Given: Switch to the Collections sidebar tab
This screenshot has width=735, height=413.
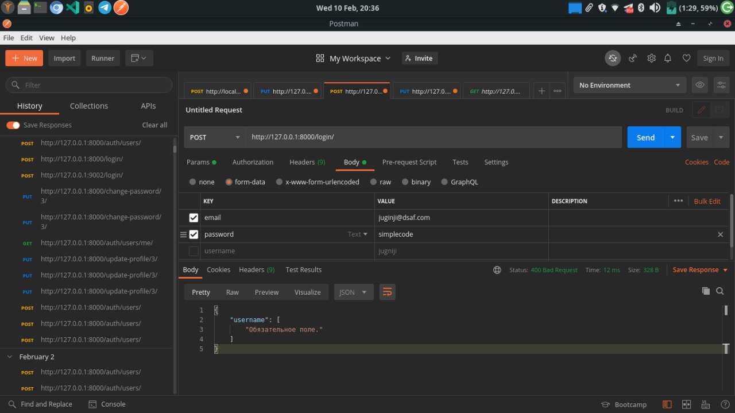Looking at the screenshot, I should pos(89,106).
